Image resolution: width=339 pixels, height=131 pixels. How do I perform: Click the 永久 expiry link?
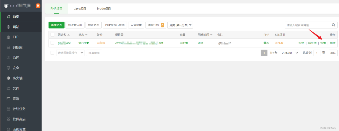[x=200, y=43]
